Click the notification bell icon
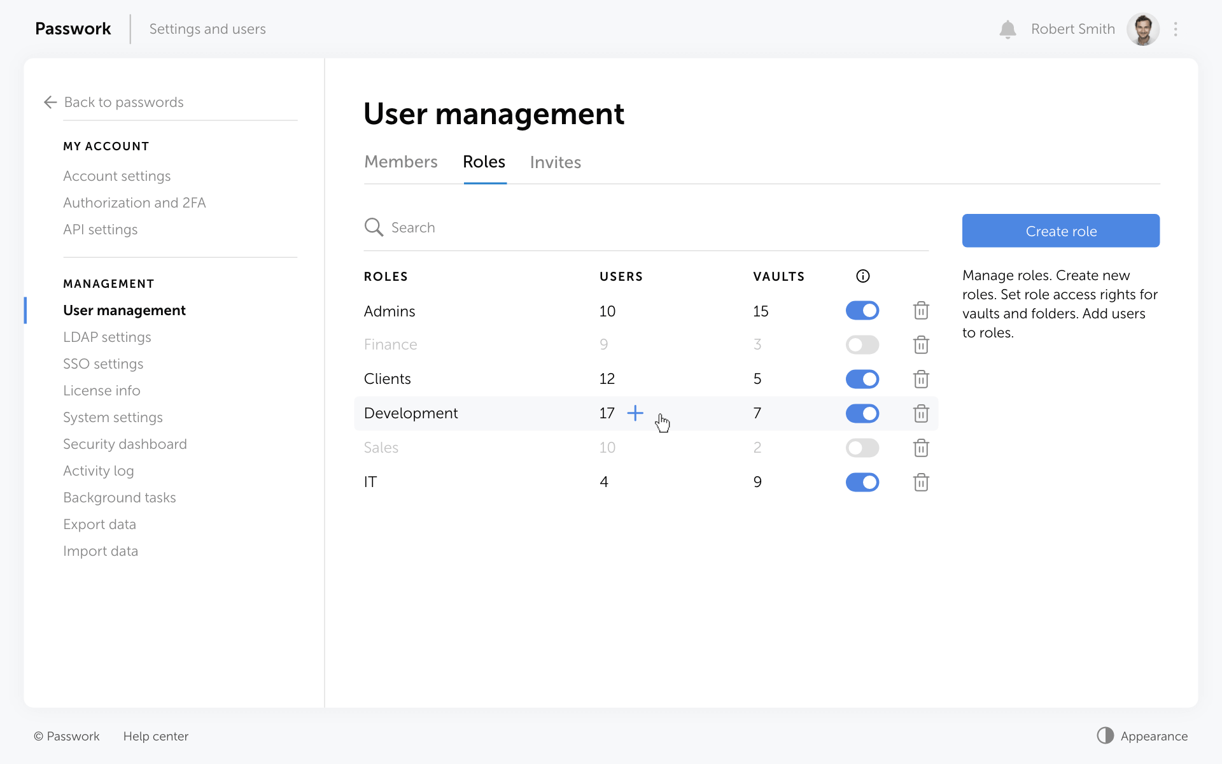The width and height of the screenshot is (1222, 764). tap(1008, 29)
